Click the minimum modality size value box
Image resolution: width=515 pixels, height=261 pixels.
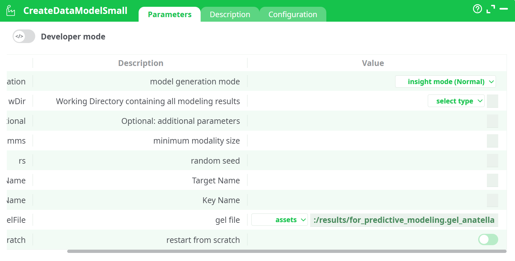click(492, 141)
